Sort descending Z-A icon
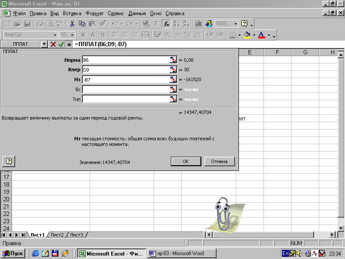Screen dimensions: 345x259 [x=186, y=24]
